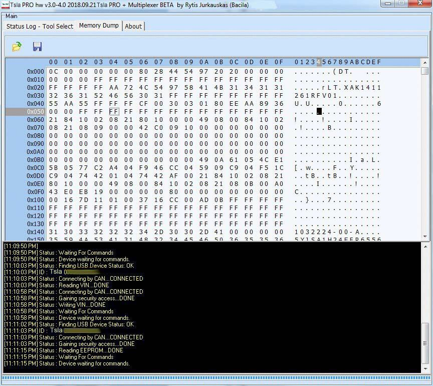The image size is (433, 386).
Task: Click the ASCII text 1032224-00-A
Action: tap(327, 232)
